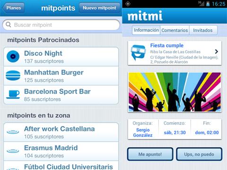Switch to the Comentarios tab
The width and height of the screenshot is (227, 170).
[x=175, y=30]
